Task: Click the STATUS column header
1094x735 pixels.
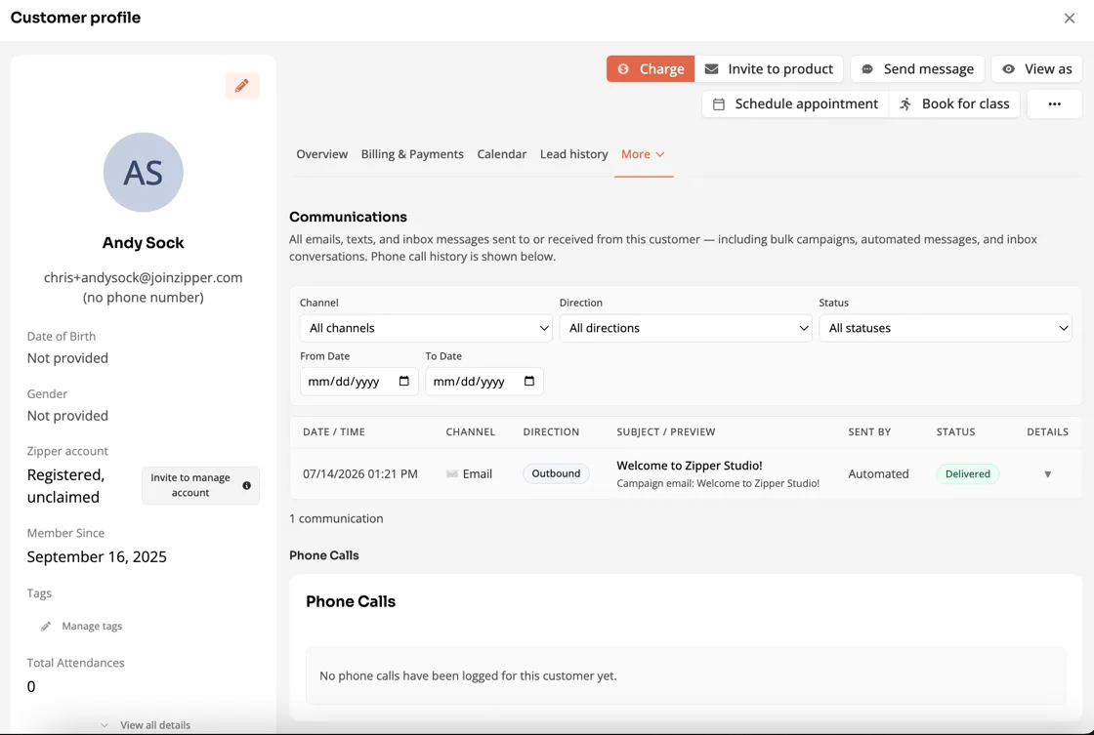Action: point(955,432)
